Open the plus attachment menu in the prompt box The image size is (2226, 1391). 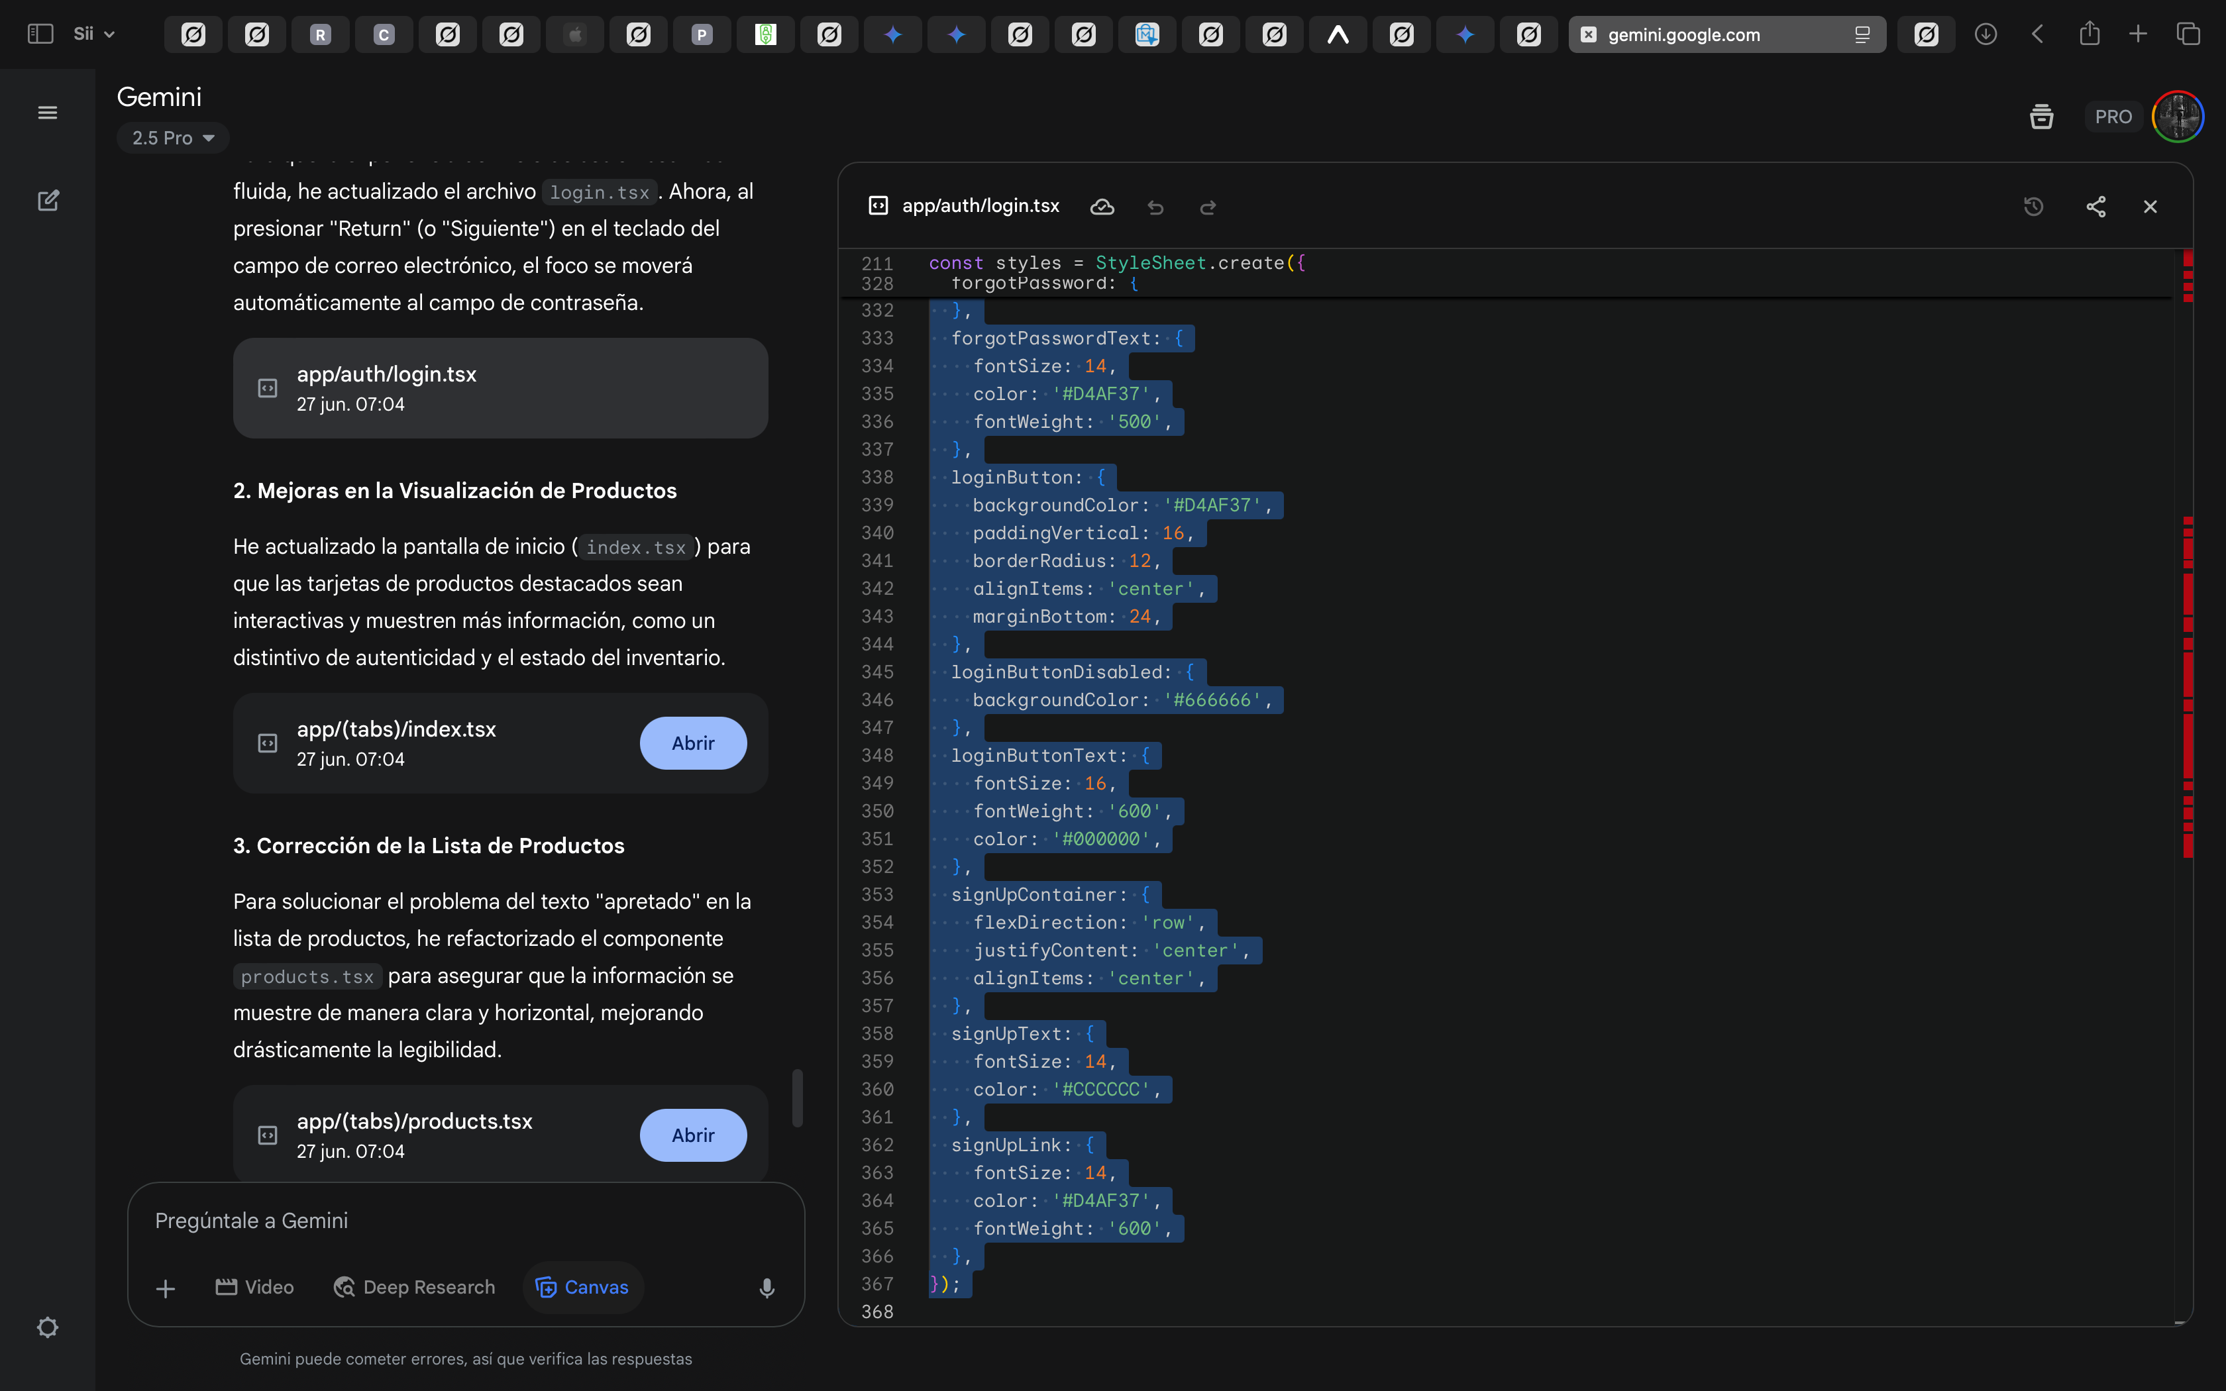166,1288
